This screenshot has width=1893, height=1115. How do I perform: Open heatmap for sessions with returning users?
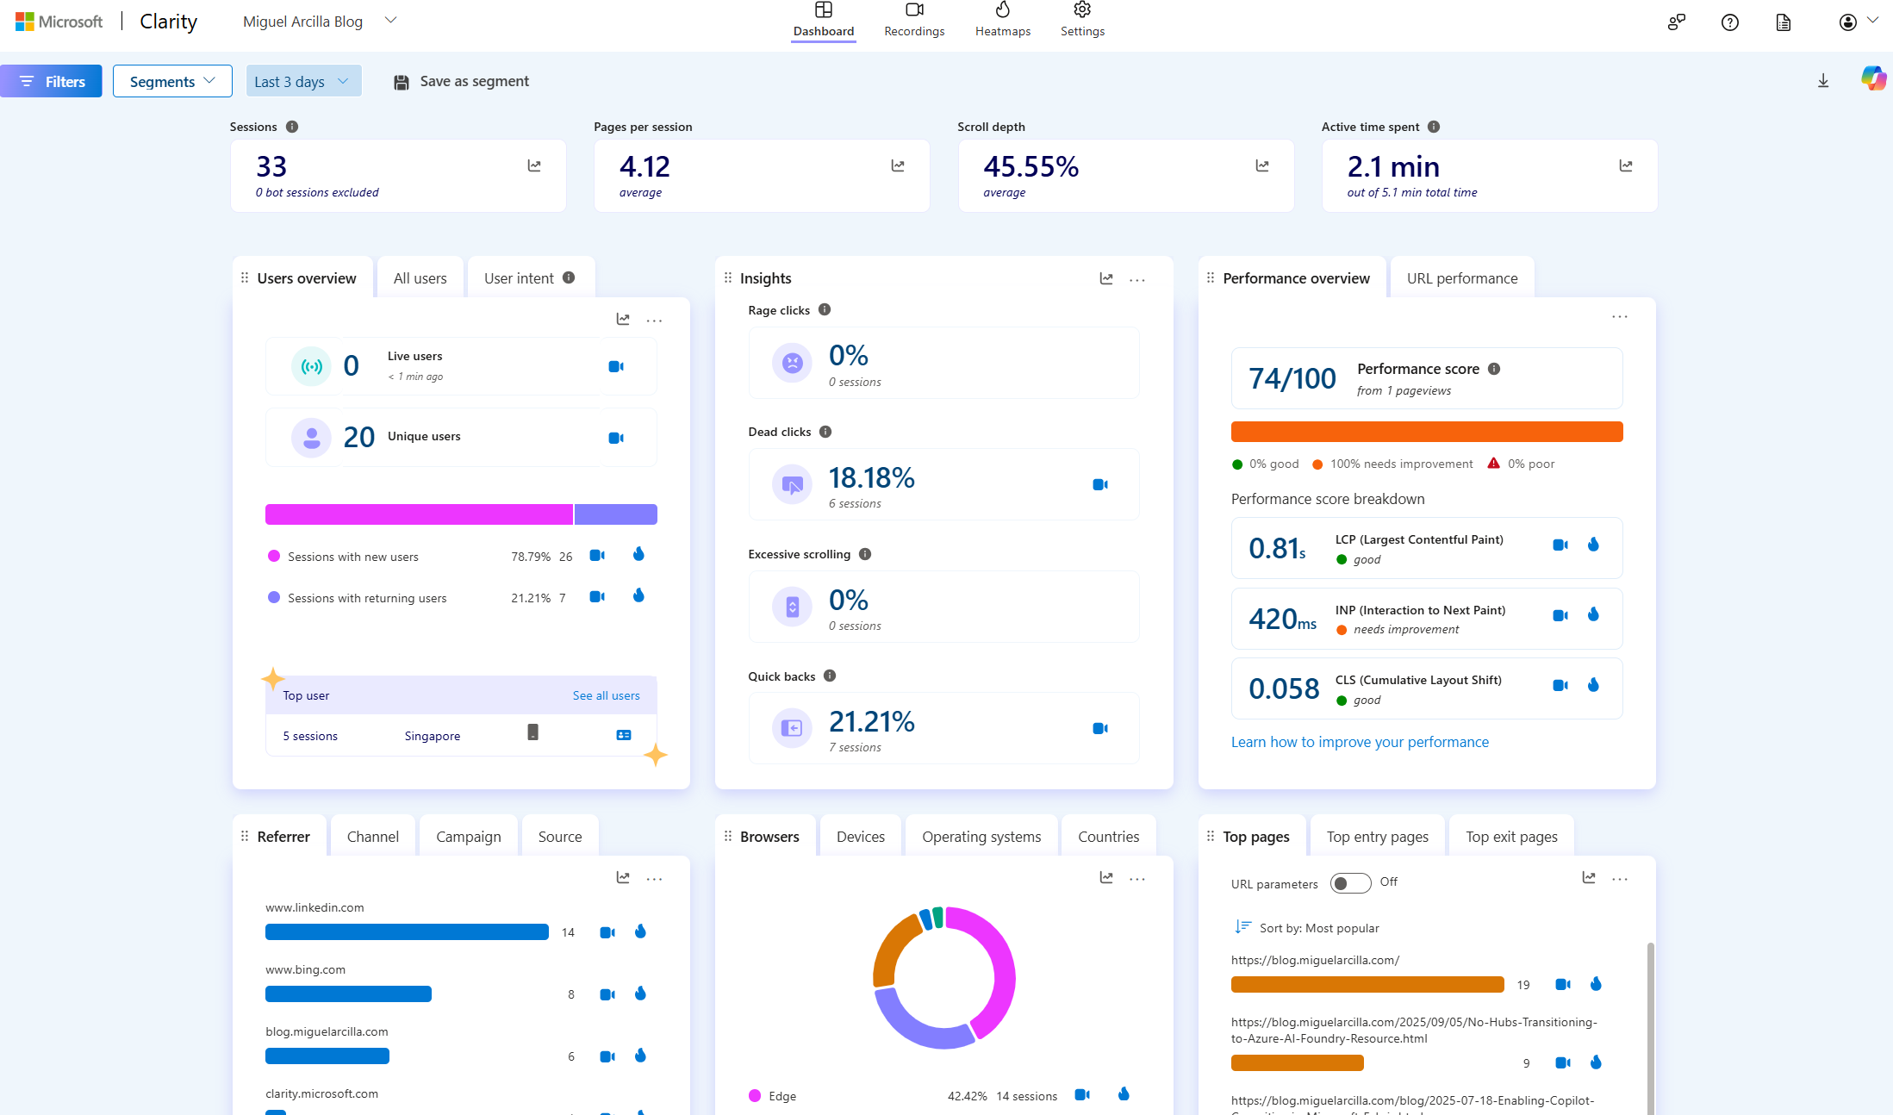(638, 595)
